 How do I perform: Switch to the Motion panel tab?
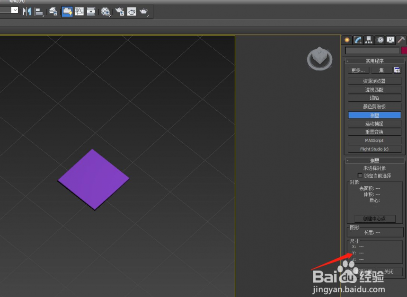pos(380,40)
